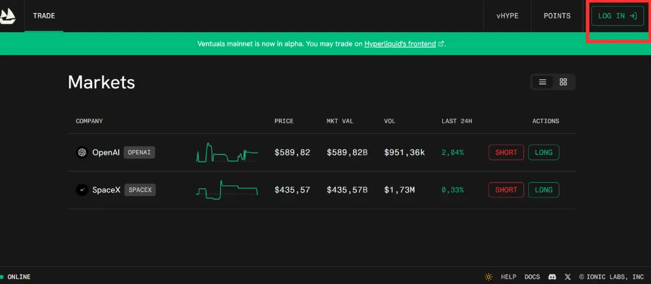Go long on SpaceX
This screenshot has height=284, width=651.
pyautogui.click(x=543, y=190)
